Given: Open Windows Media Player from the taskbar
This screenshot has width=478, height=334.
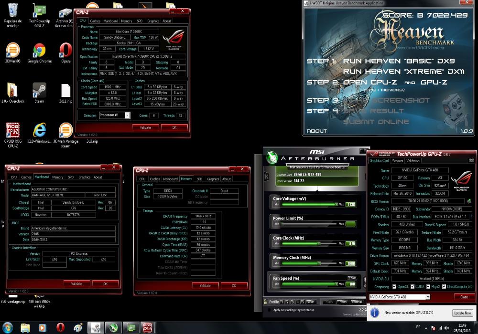Looking at the screenshot, I should [43, 328].
